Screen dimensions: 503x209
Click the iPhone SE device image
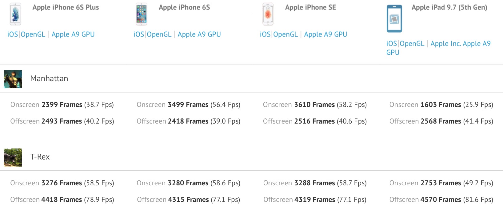pos(268,14)
